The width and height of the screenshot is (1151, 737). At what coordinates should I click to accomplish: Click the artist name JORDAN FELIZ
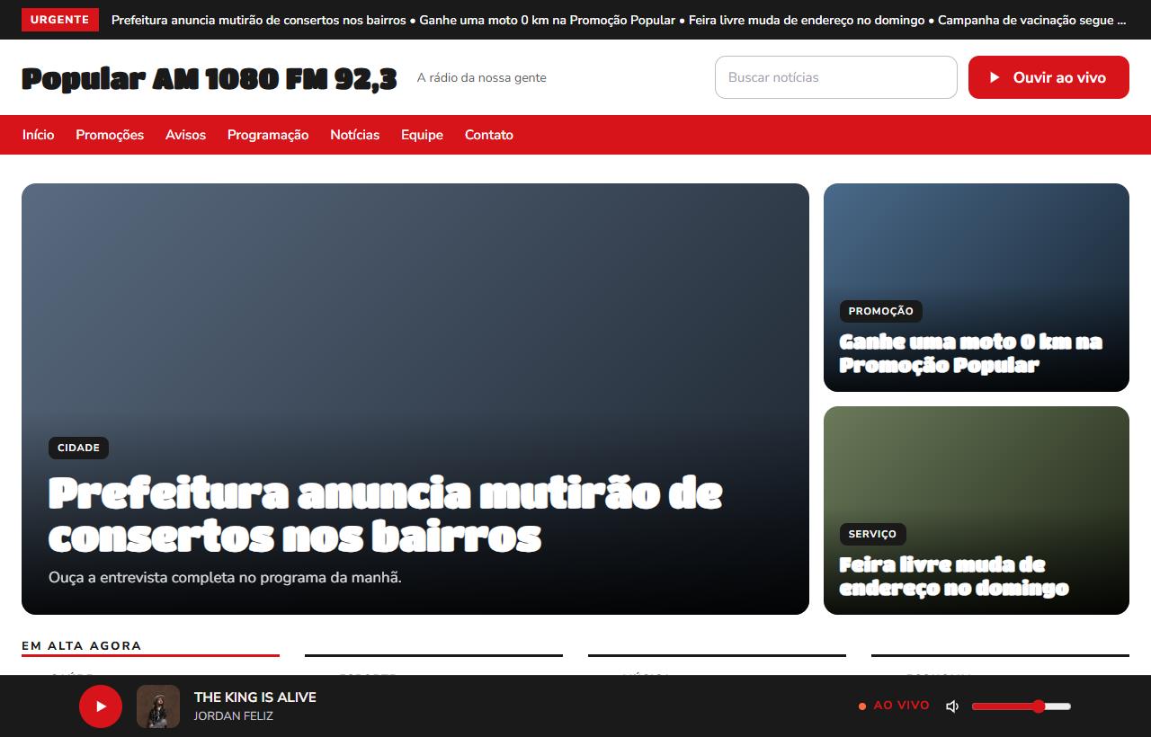[234, 716]
